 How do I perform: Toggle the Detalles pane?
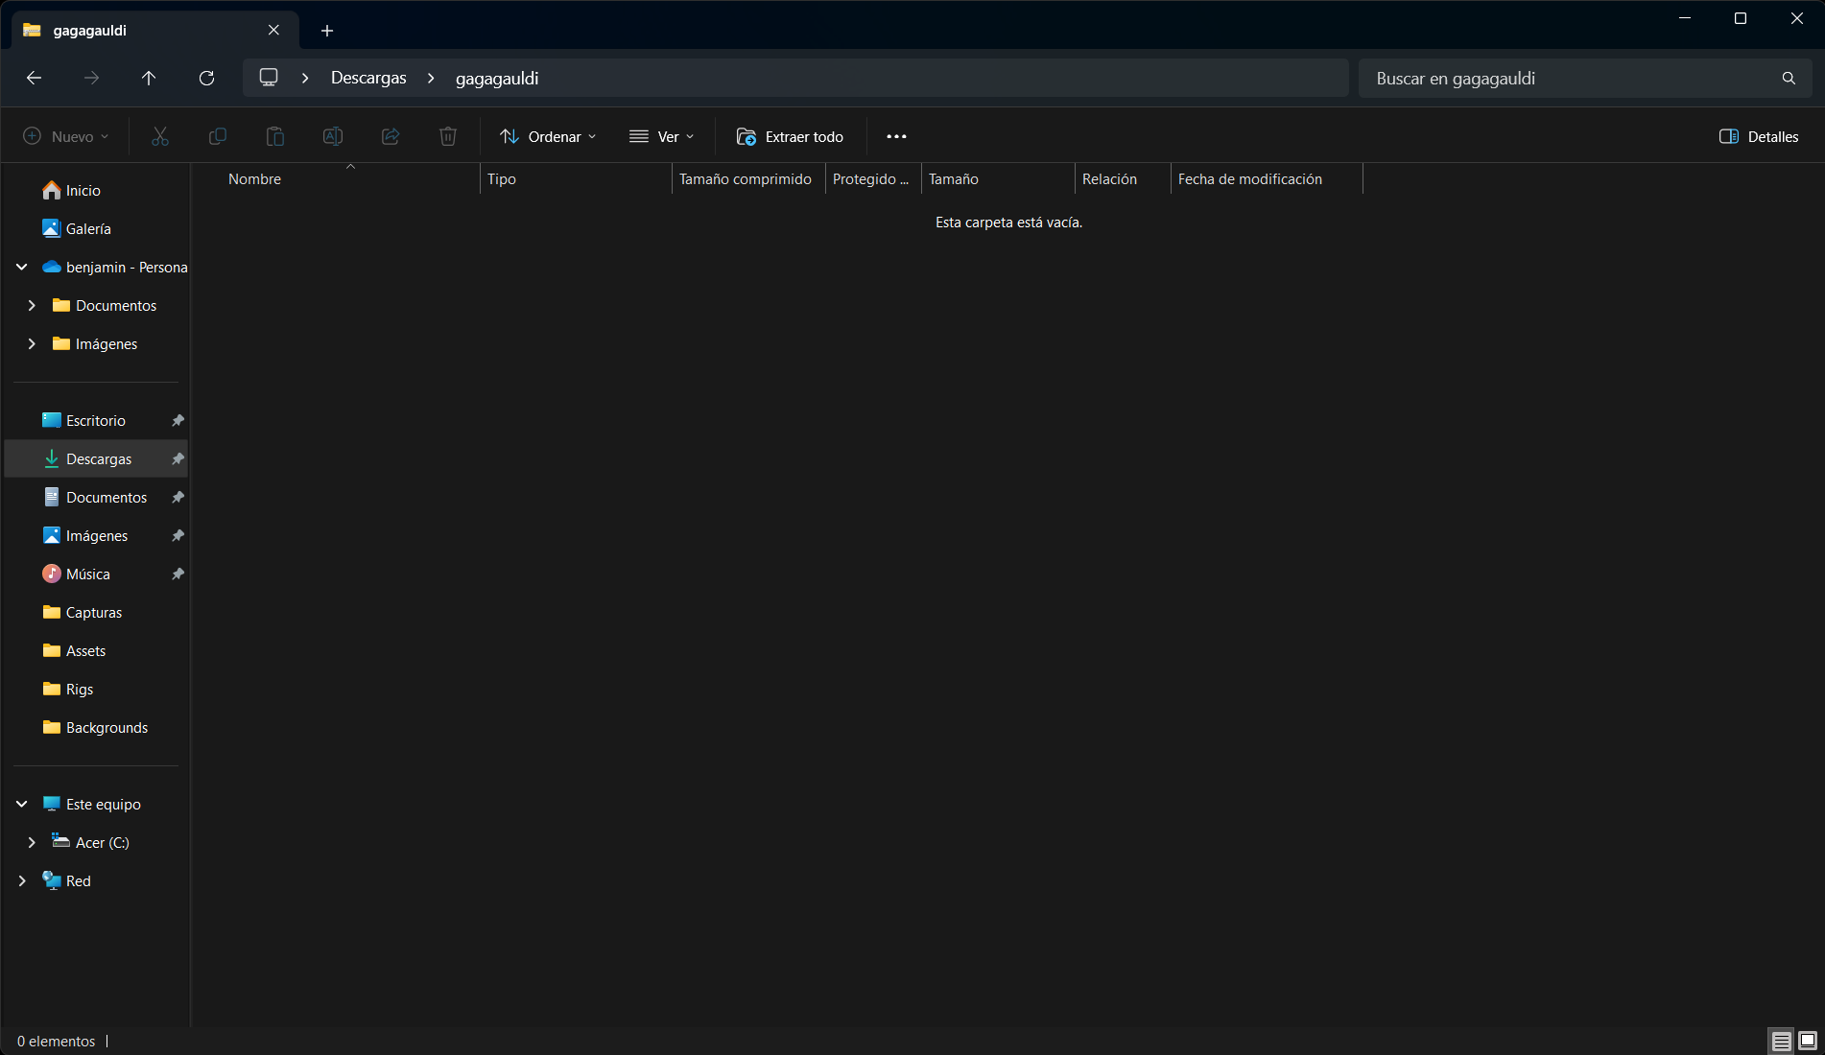click(1759, 136)
